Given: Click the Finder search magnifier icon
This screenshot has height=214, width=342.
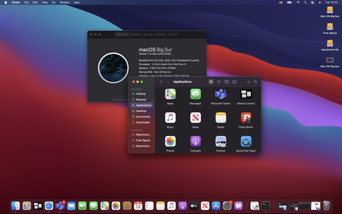Looking at the screenshot, I should pos(255,82).
